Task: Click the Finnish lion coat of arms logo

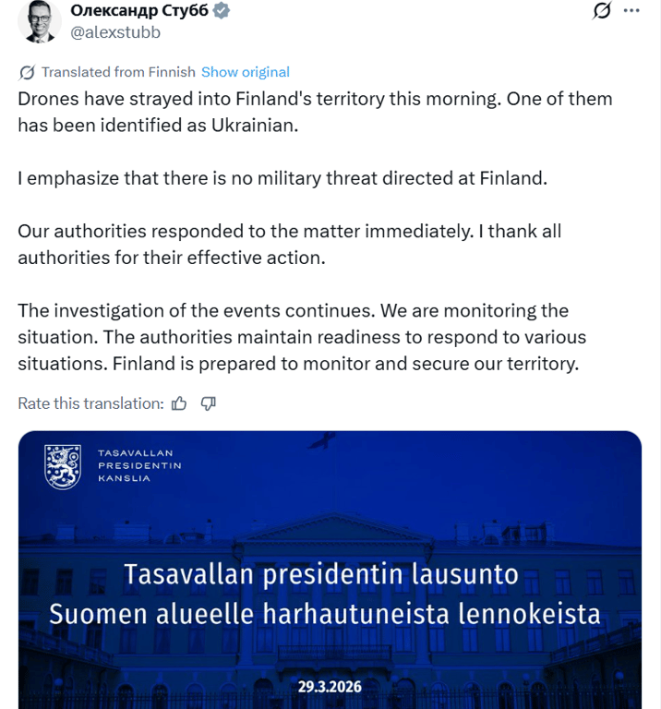Action: (64, 467)
